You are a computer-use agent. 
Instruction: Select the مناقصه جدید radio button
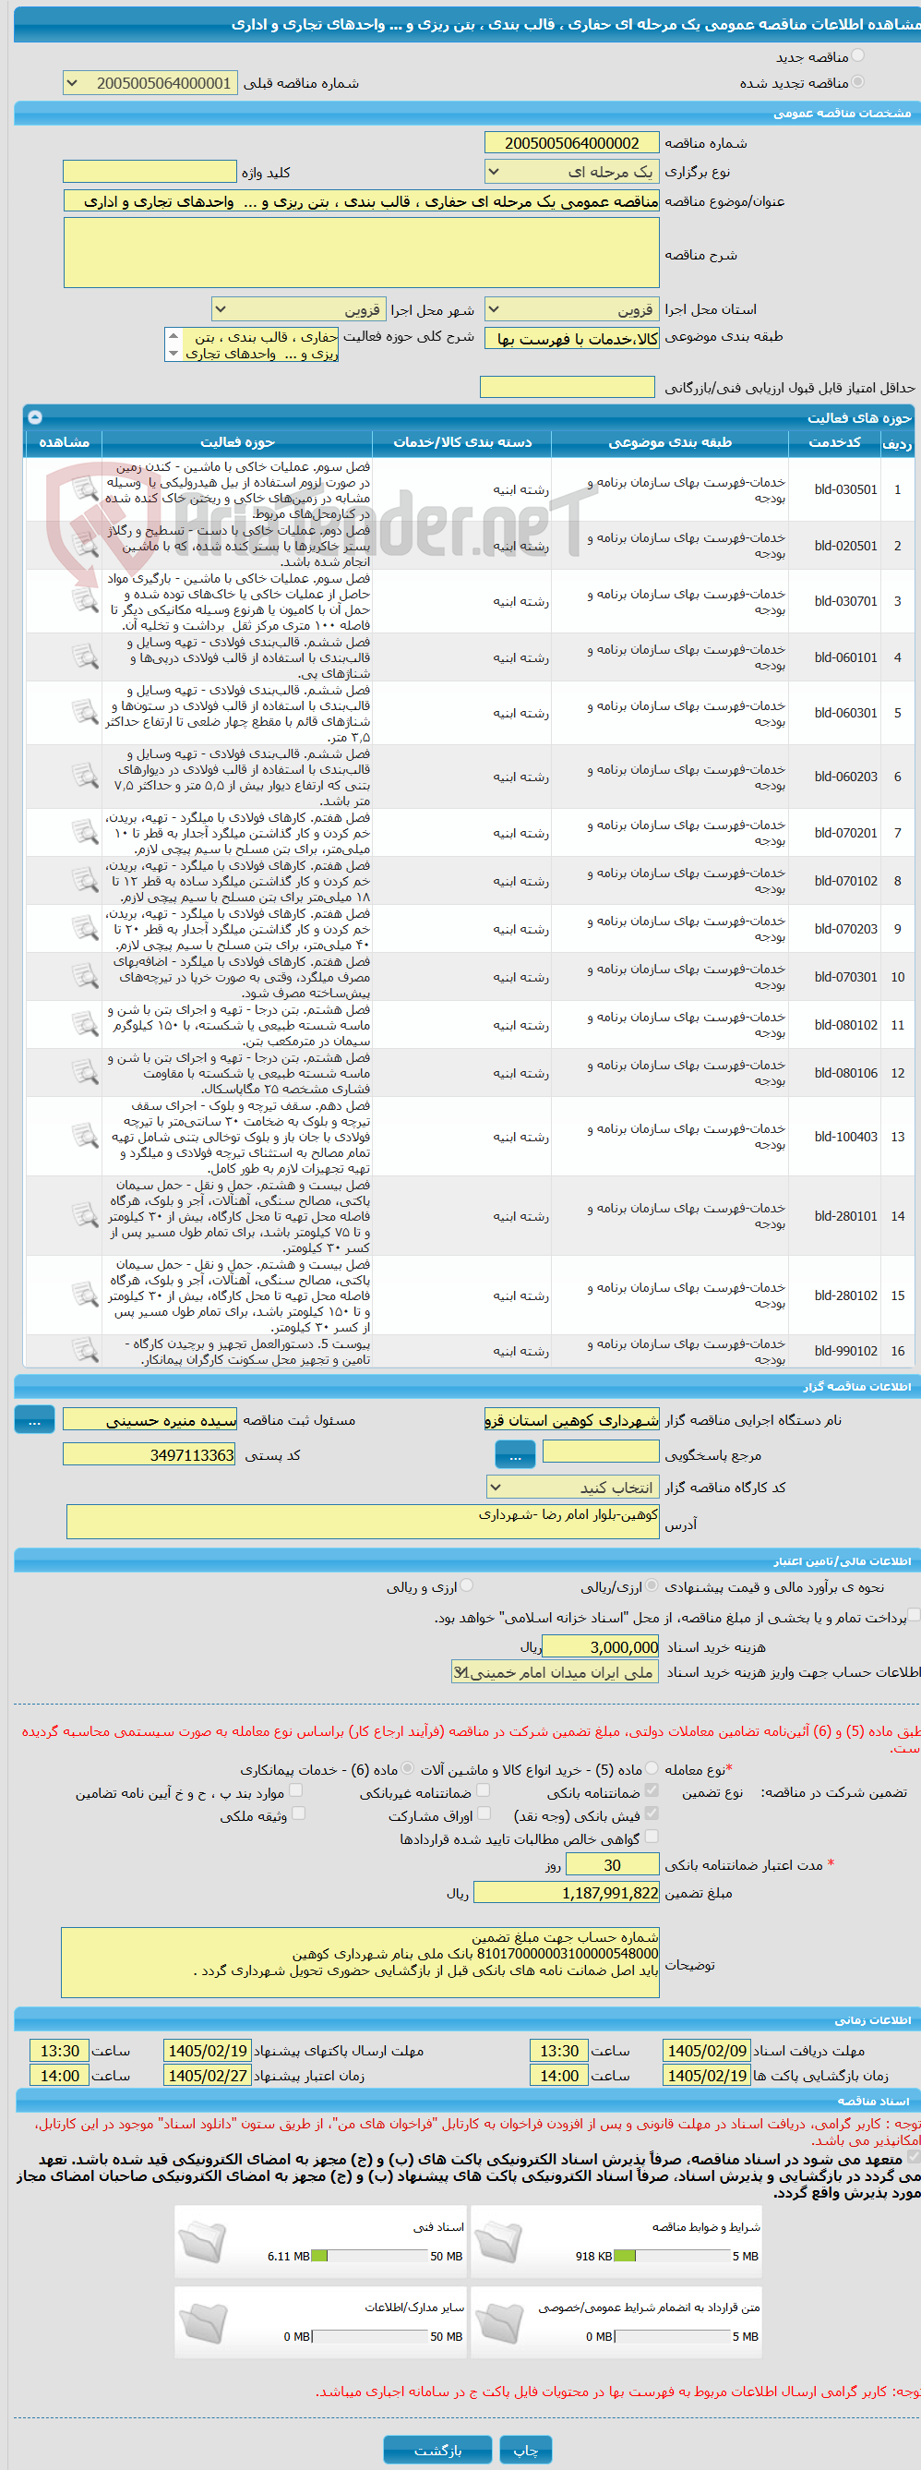857,56
